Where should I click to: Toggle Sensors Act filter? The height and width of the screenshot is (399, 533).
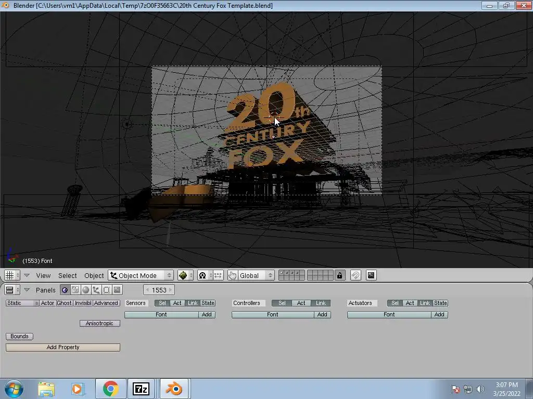[177, 303]
